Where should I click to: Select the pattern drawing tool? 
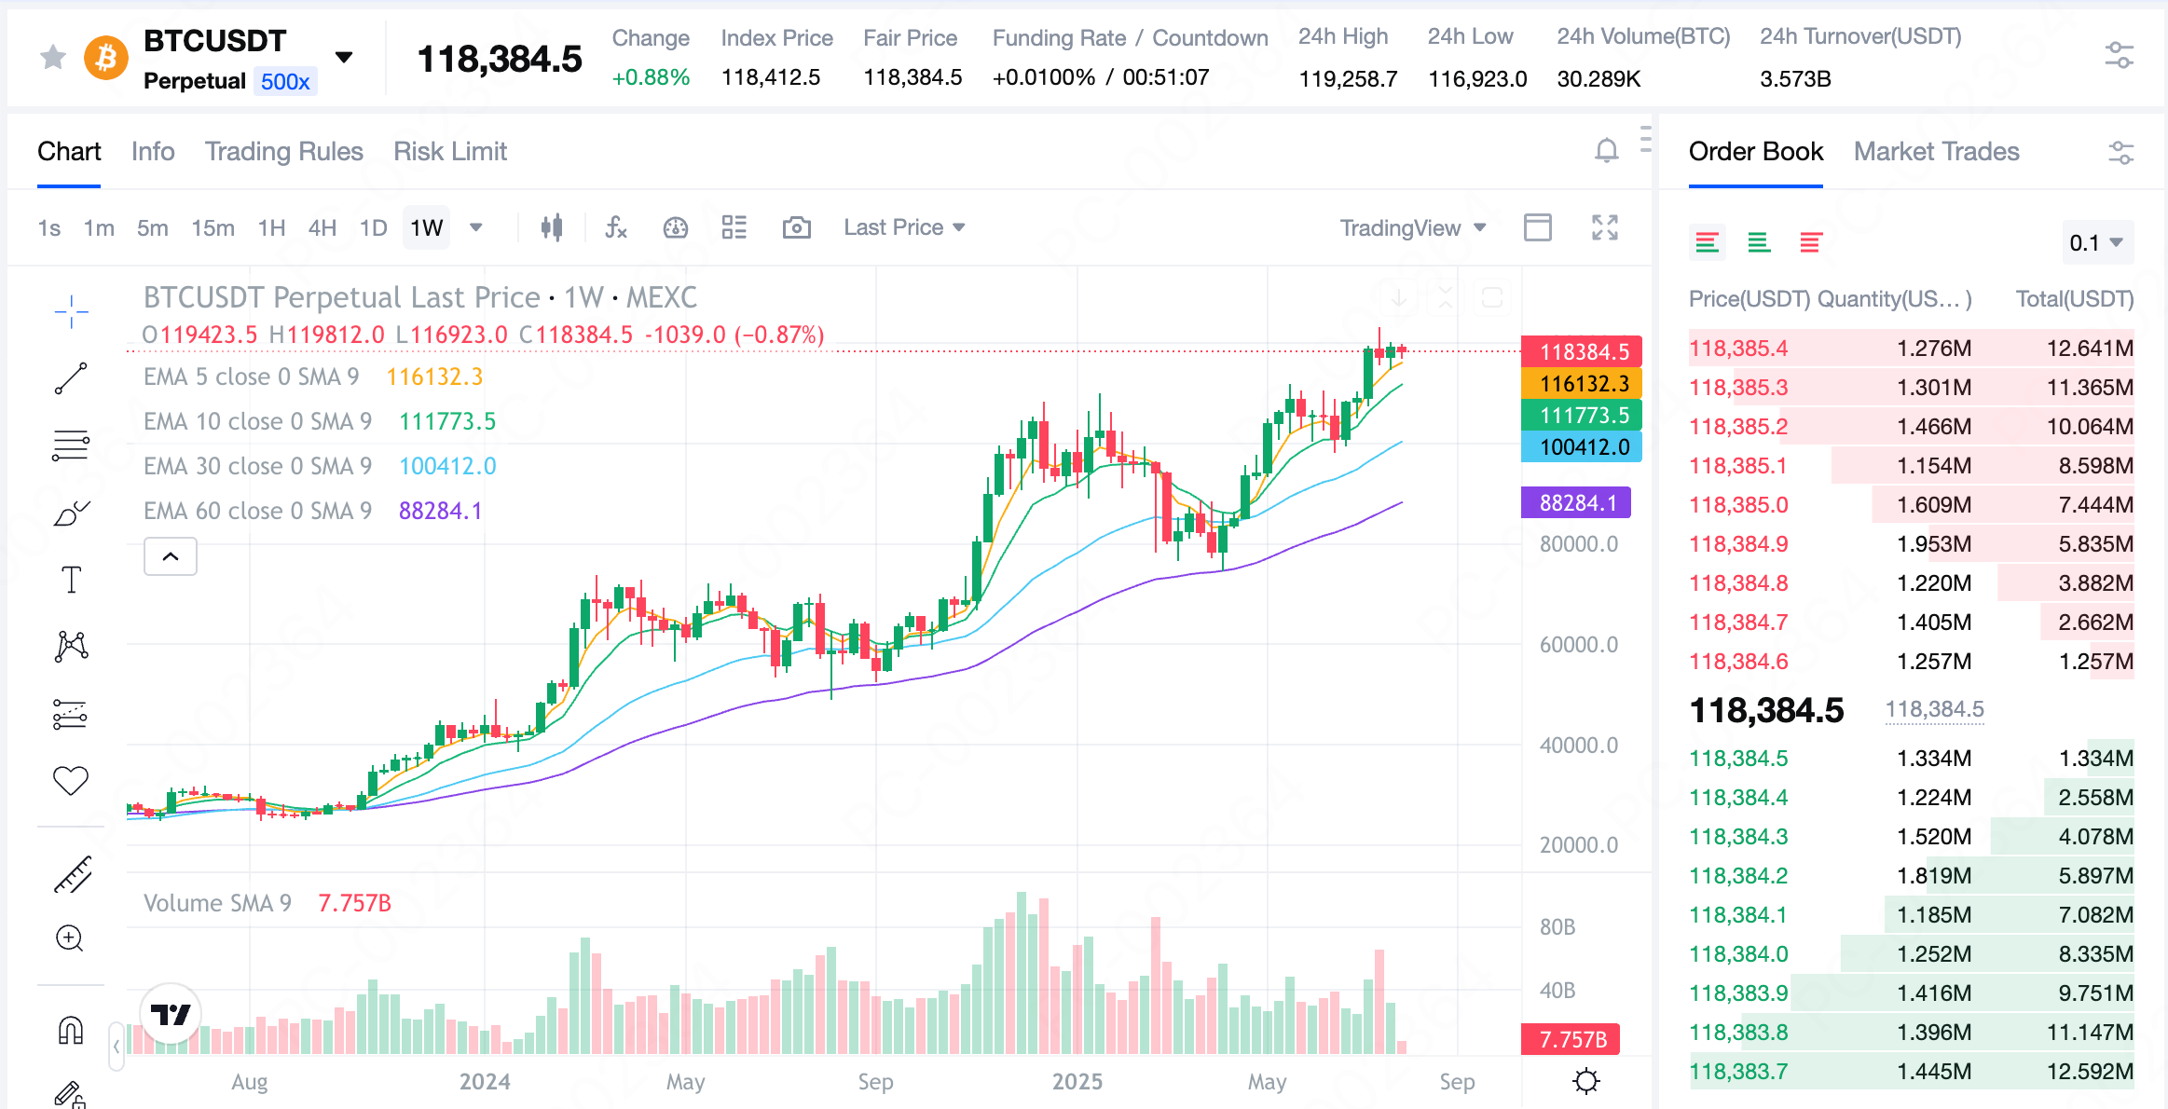[x=71, y=646]
